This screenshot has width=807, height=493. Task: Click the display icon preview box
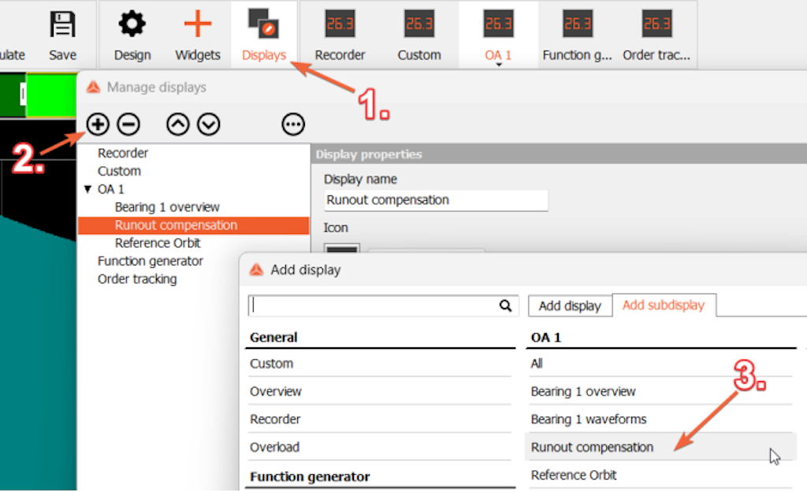point(341,248)
